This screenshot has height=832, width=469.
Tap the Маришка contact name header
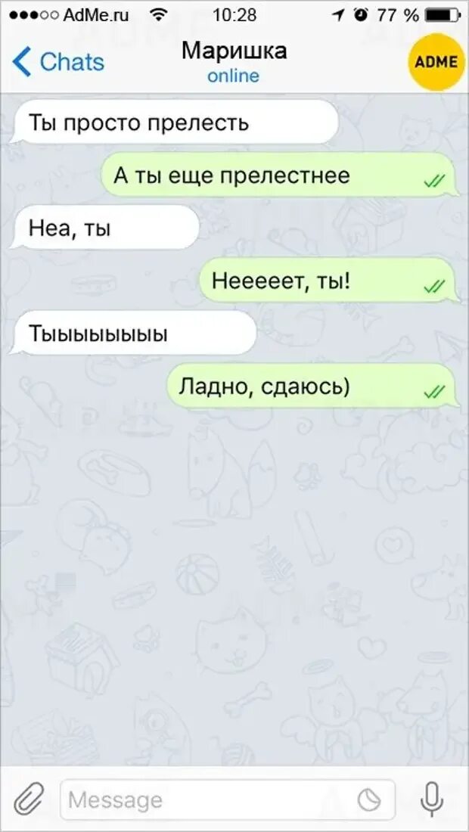tap(234, 51)
